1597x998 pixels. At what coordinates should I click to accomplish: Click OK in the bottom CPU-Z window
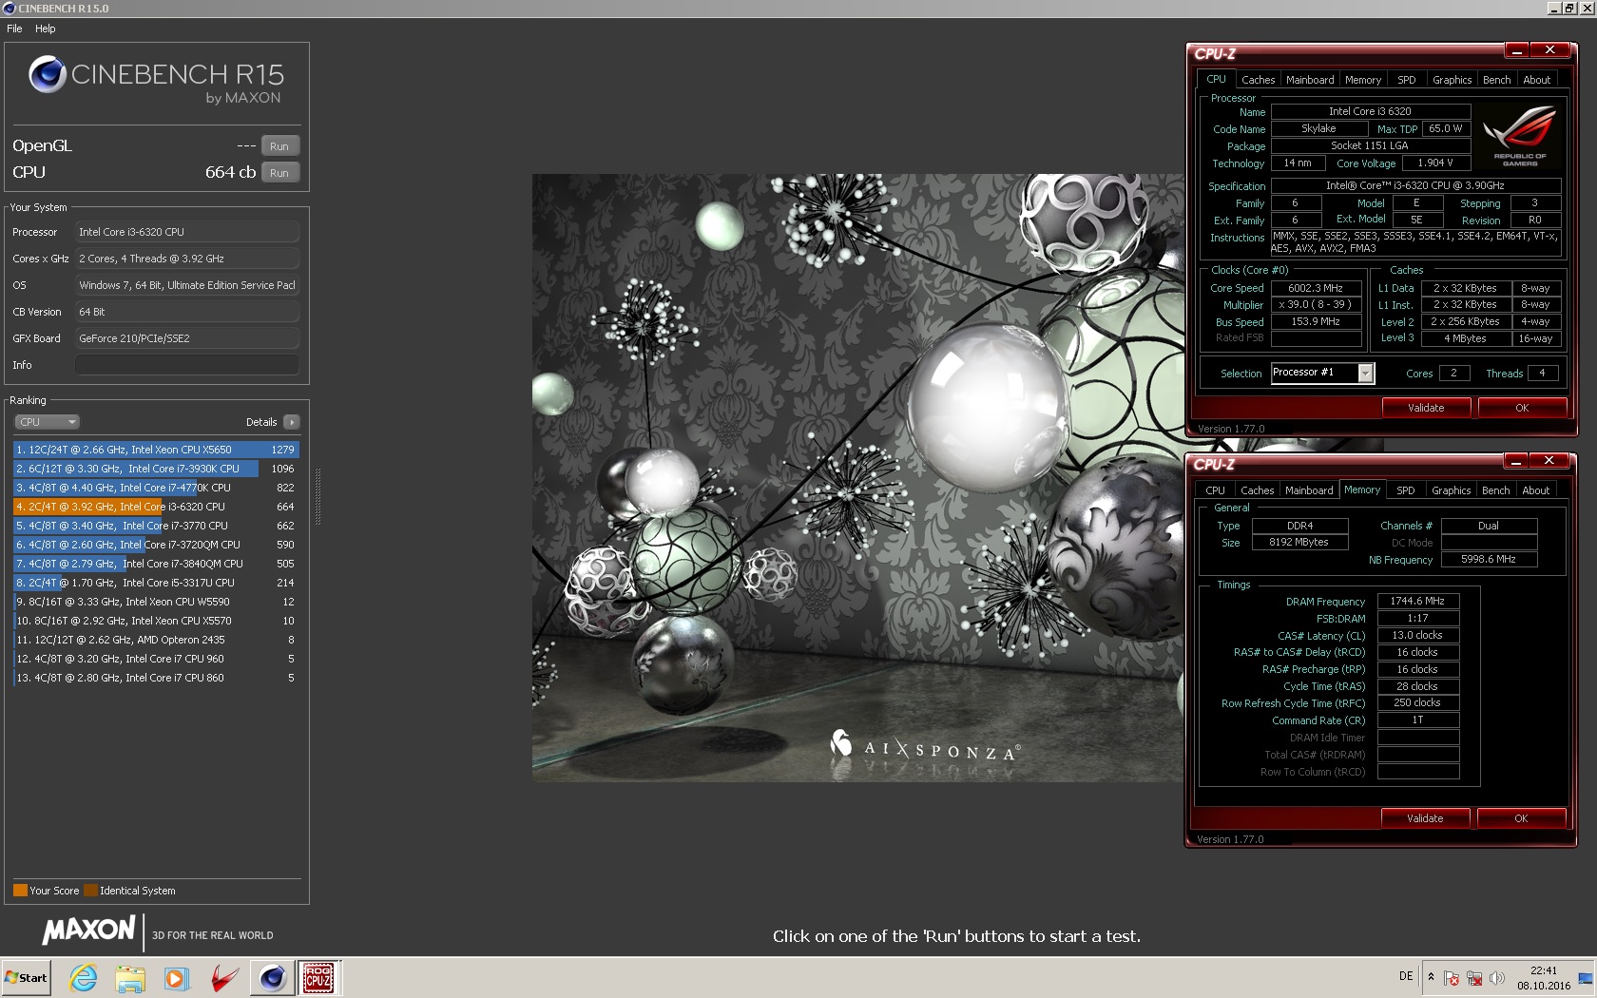tap(1521, 818)
